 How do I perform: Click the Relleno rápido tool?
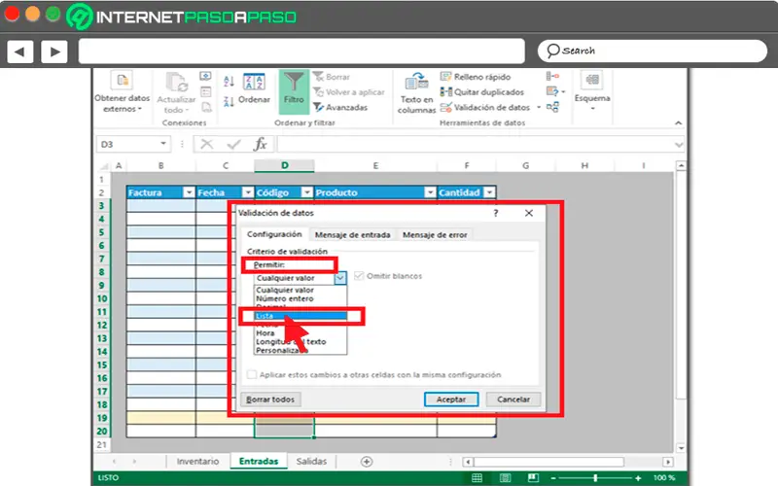(x=476, y=77)
